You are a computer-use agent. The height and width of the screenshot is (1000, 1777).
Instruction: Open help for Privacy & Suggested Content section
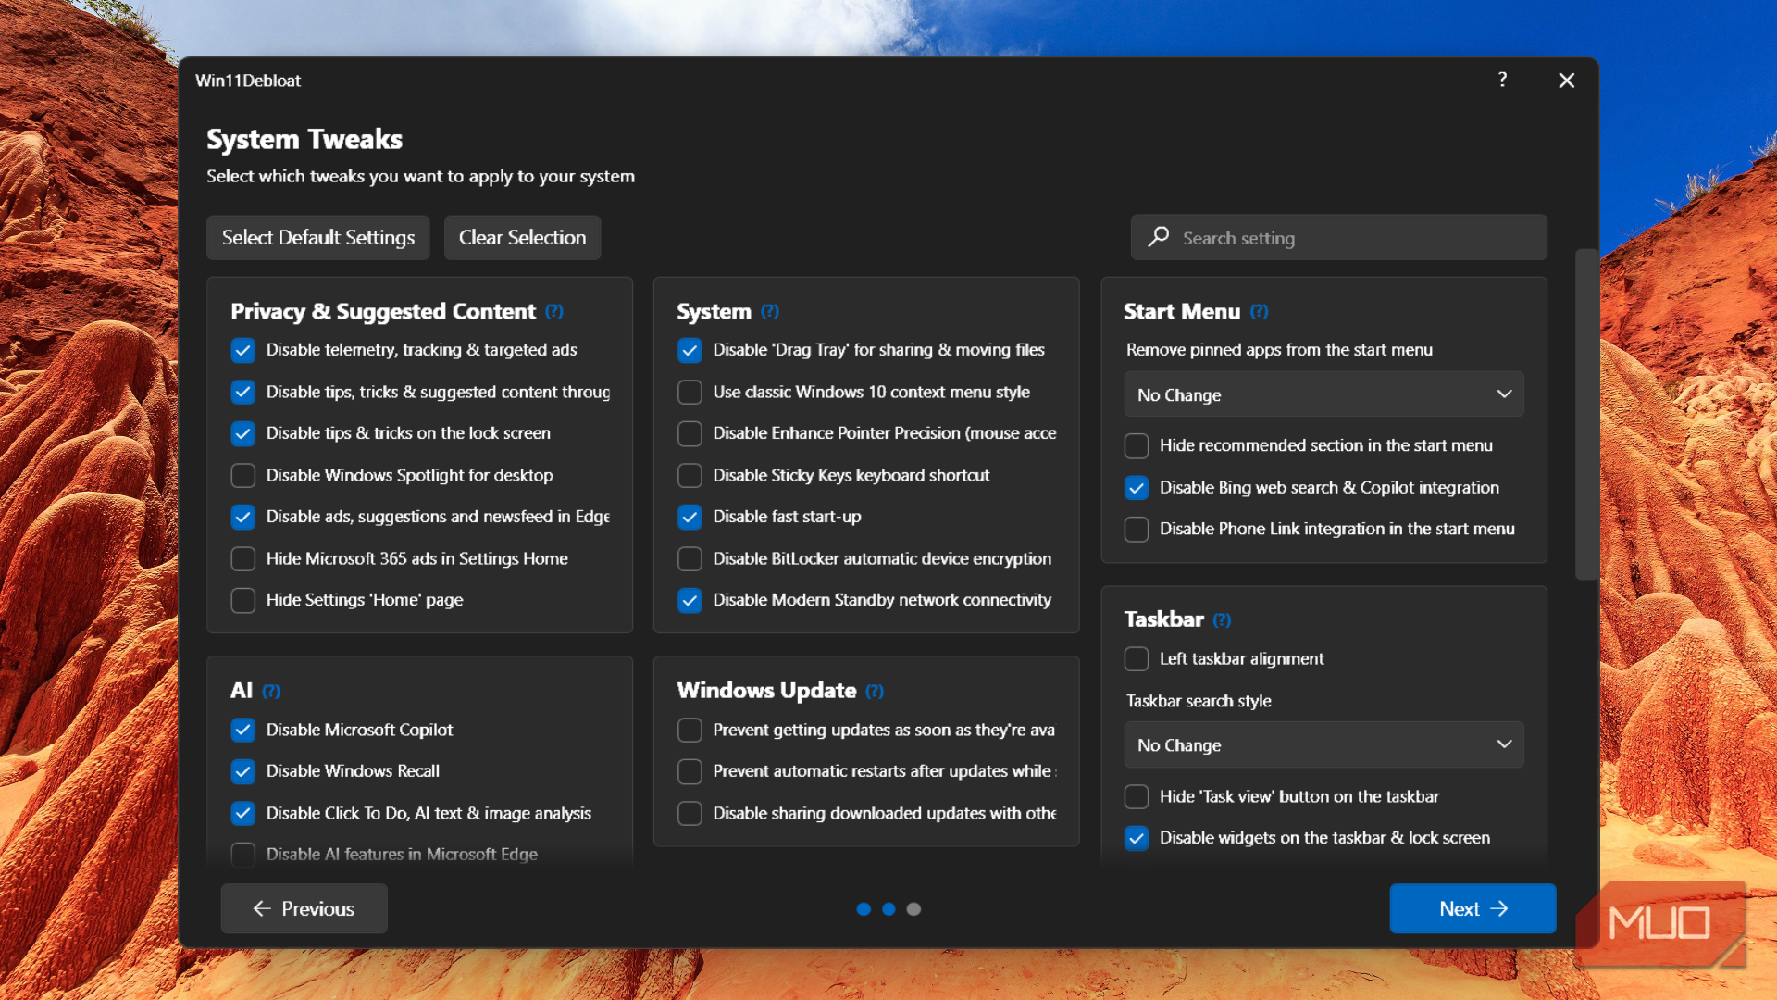553,311
